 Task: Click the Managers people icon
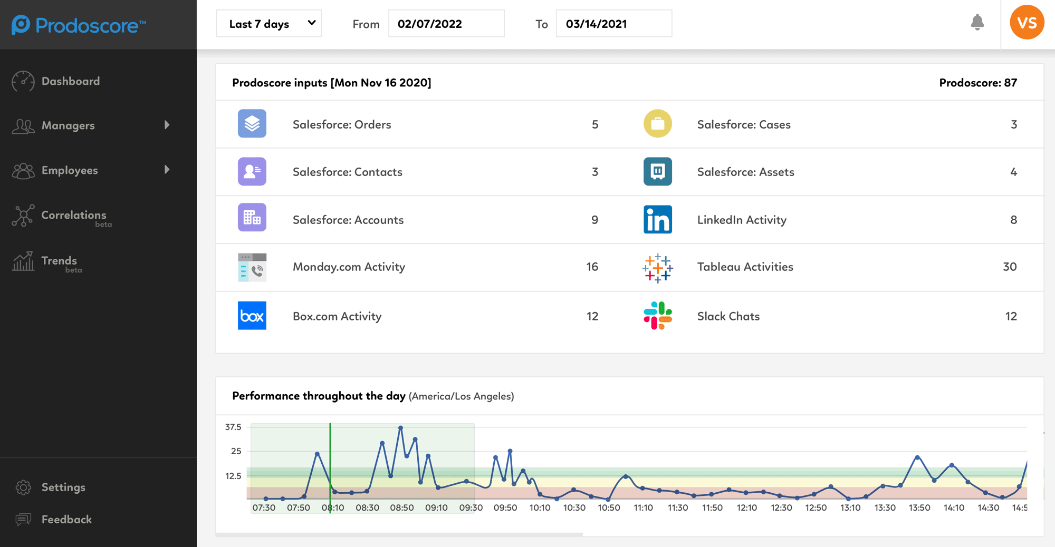[23, 126]
